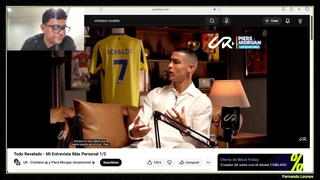Click the Crear button
The image size is (320, 180).
click(272, 21)
